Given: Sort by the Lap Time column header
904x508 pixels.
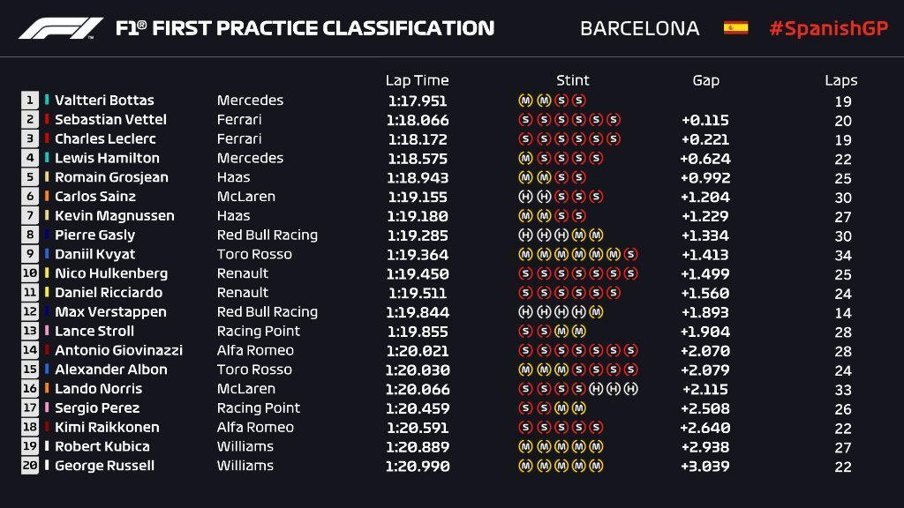Looking at the screenshot, I should 417,80.
